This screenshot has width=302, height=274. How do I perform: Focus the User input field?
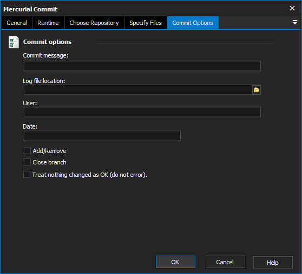(142, 112)
